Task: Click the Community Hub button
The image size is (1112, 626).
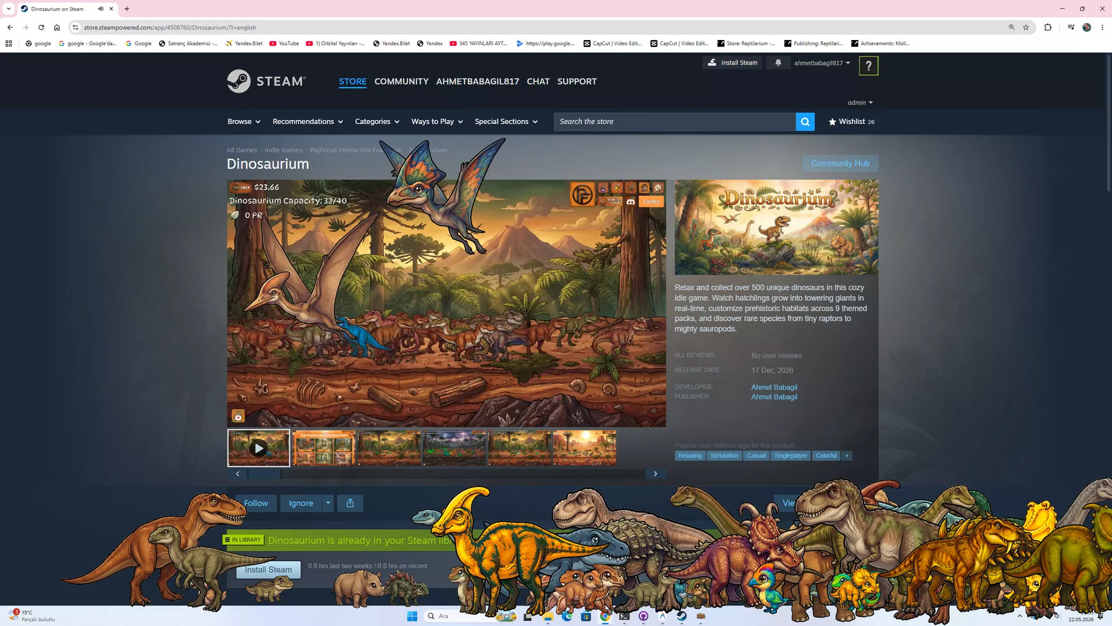Action: pos(840,163)
